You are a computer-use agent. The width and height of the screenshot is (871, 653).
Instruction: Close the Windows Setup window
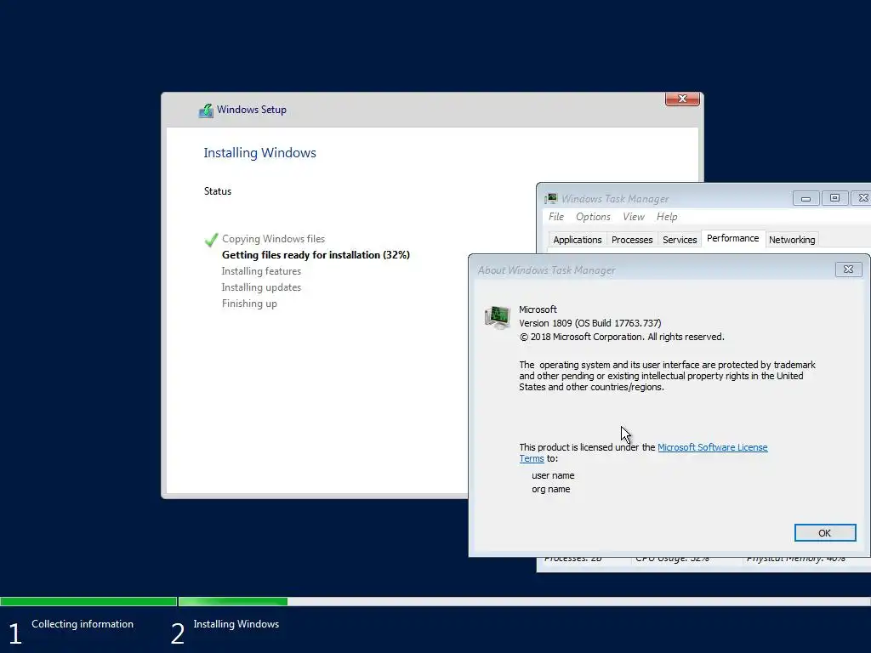(682, 99)
